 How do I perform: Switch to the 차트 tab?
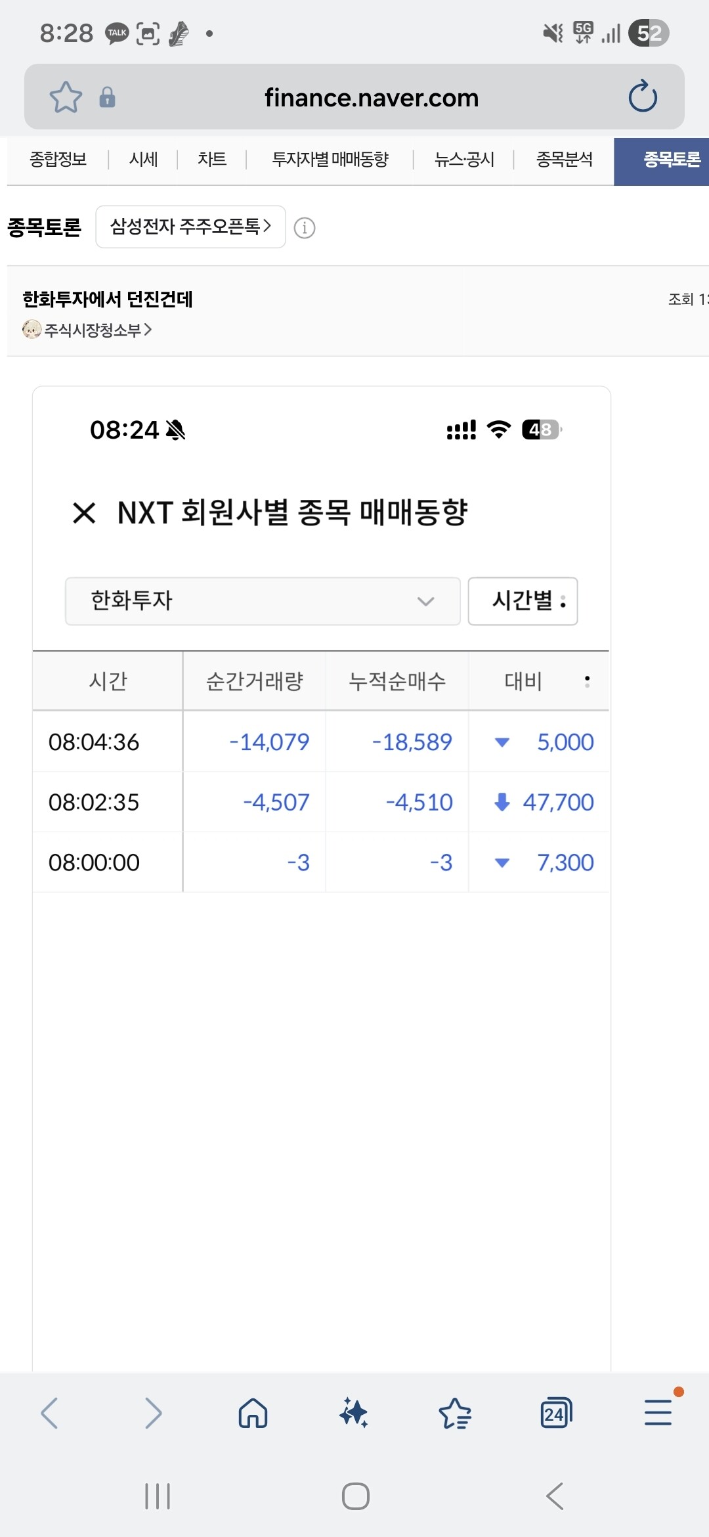[212, 160]
